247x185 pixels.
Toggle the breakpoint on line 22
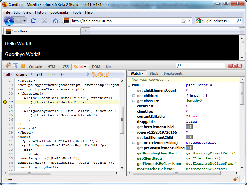(5, 102)
